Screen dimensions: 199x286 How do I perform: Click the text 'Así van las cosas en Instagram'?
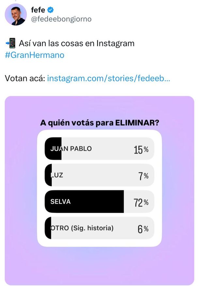(77, 43)
